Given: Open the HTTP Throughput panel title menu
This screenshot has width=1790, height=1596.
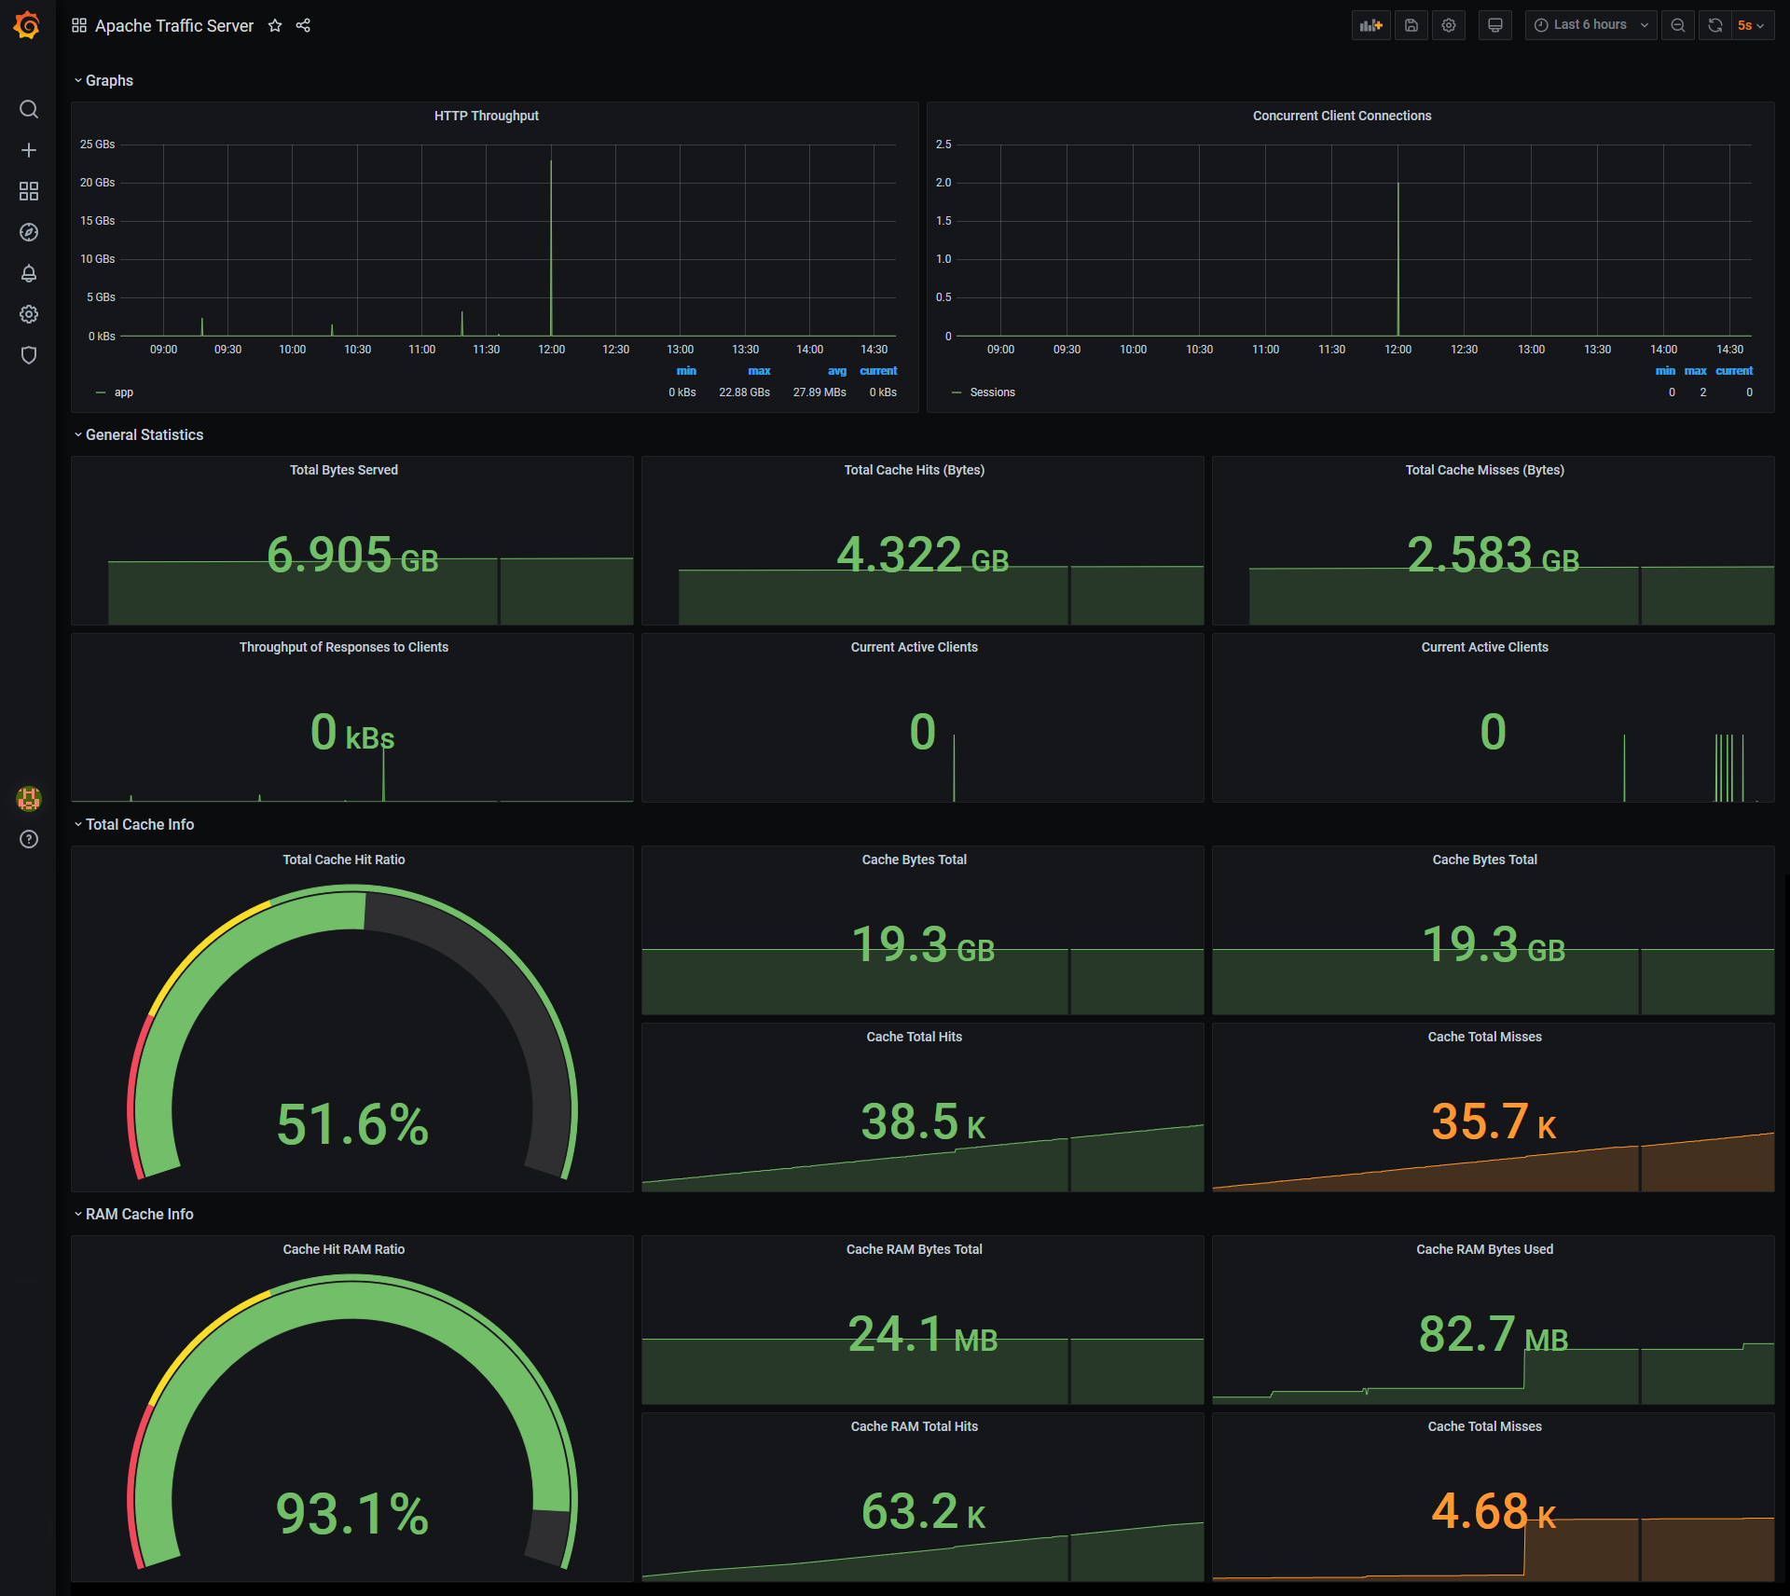Looking at the screenshot, I should point(486,116).
